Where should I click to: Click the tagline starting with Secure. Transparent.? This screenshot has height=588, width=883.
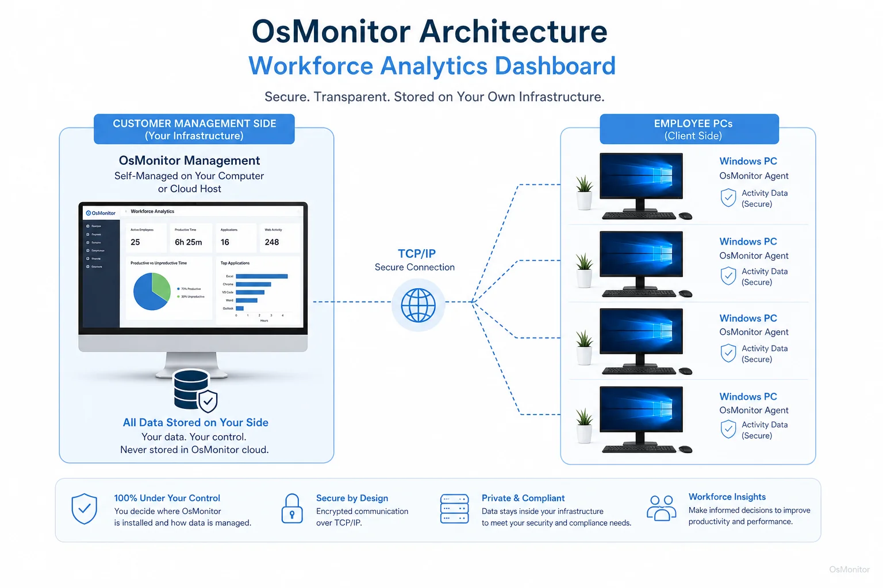pos(435,96)
